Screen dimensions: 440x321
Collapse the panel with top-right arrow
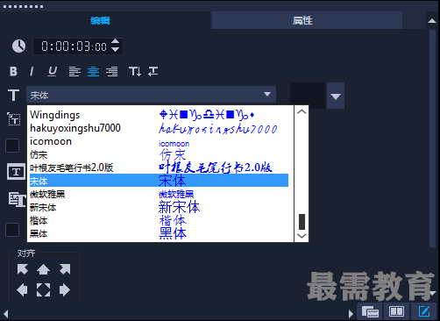coord(432,21)
